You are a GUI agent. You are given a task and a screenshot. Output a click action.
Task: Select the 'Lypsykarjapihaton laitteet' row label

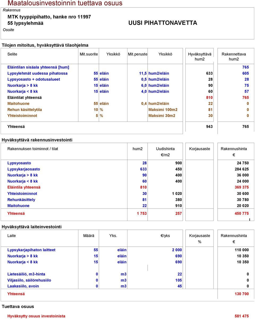(31, 250)
